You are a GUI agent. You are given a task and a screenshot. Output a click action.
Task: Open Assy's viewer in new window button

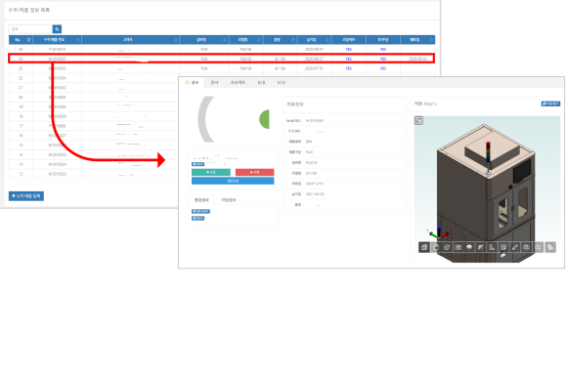[550, 104]
